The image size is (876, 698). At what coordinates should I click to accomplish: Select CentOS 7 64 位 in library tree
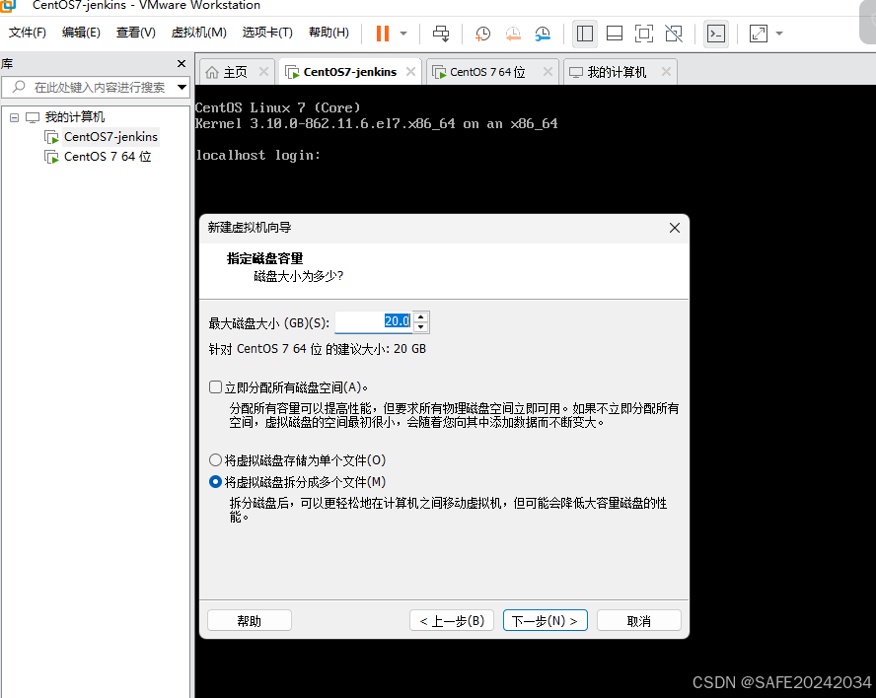[x=108, y=157]
